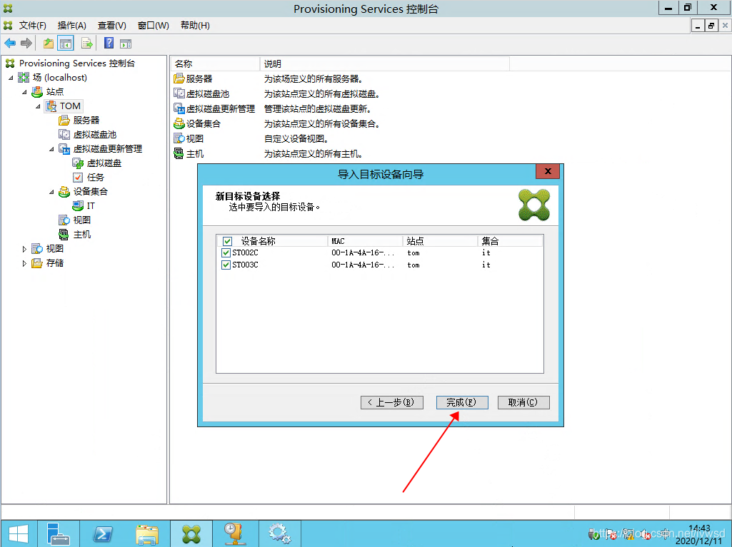Click the 上一步(B) button

pos(392,402)
